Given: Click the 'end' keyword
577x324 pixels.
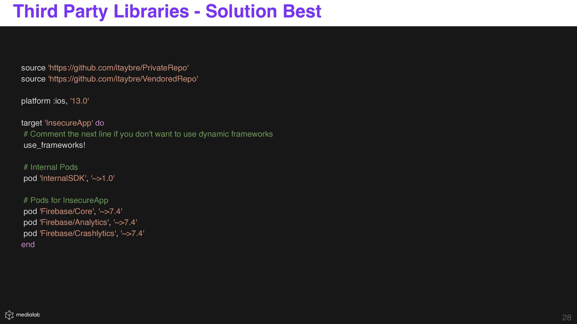Looking at the screenshot, I should (x=28, y=244).
